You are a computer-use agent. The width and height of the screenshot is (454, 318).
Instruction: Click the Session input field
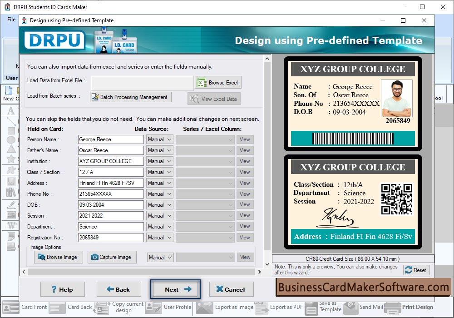click(x=111, y=216)
